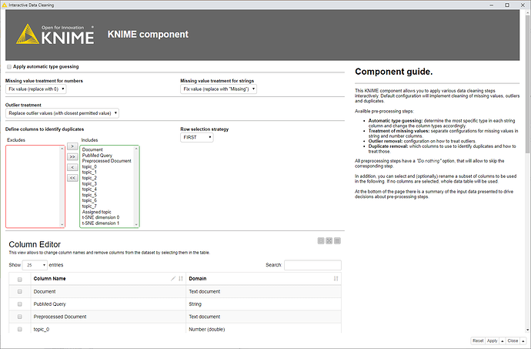Image resolution: width=531 pixels, height=349 pixels.
Task: Select topic_6 in the Includes list
Action: coord(89,200)
